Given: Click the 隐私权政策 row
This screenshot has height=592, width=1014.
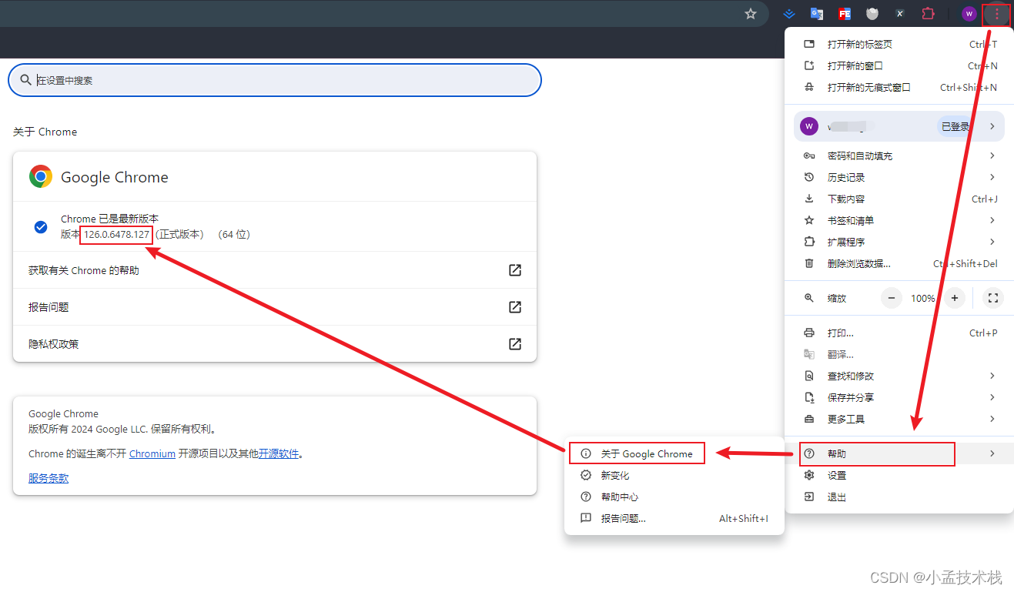Looking at the screenshot, I should 275,344.
